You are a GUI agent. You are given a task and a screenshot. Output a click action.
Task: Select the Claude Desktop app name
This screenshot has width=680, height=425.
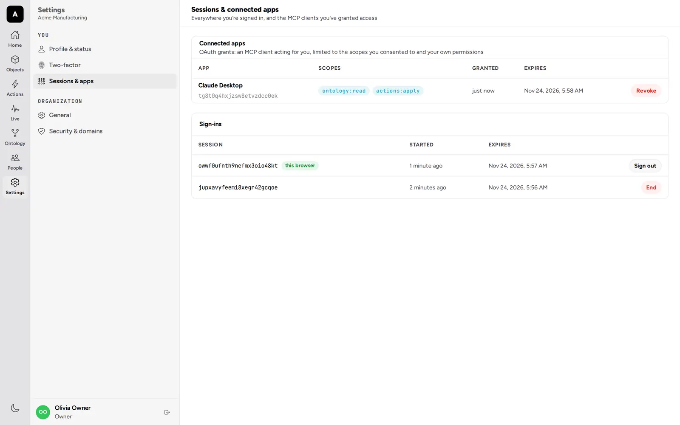tap(220, 85)
